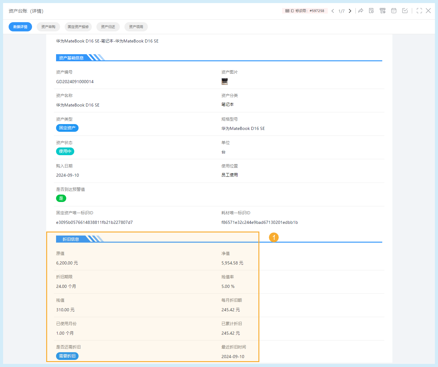Switch to 数据详情 tab
Screen dimensions: 438x367
20,27
